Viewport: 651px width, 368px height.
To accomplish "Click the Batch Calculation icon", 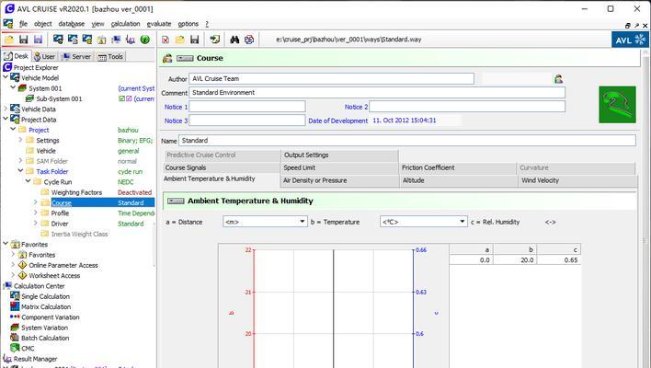I will pyautogui.click(x=15, y=338).
